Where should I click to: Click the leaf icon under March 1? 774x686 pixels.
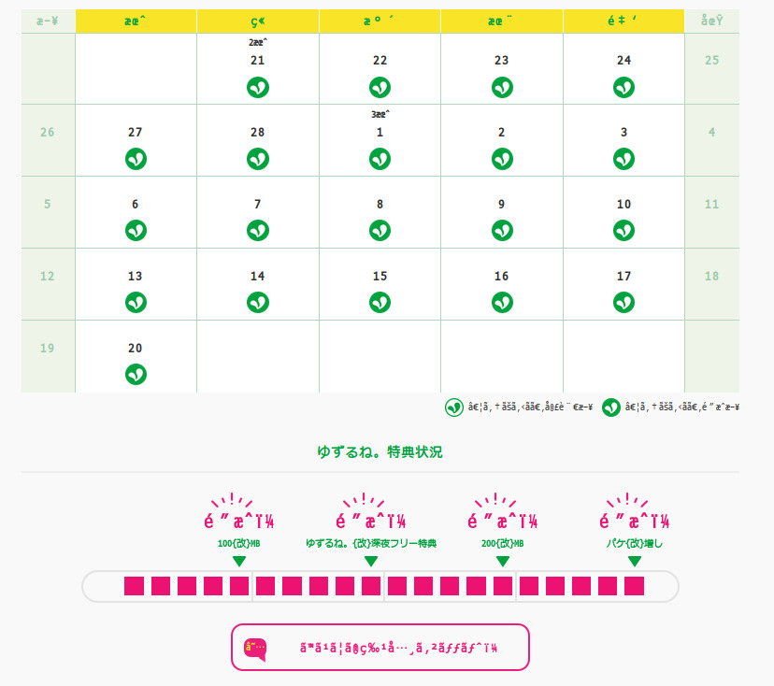380,159
